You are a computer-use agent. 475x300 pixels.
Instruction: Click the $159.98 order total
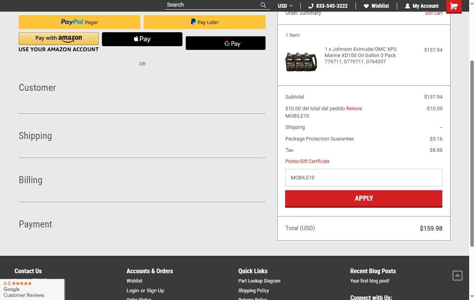(431, 229)
